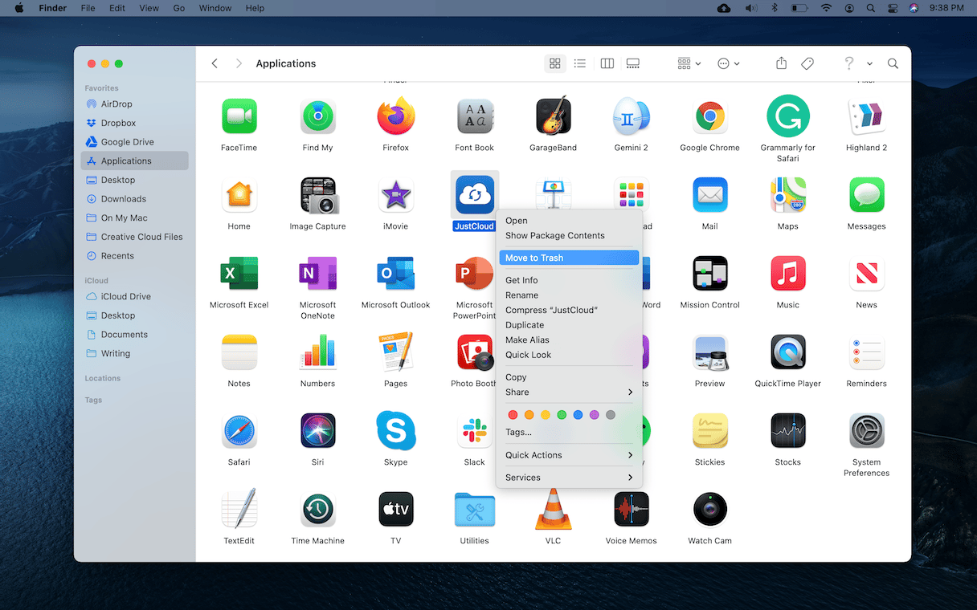
Task: Open Finder search magnifier
Action: point(893,63)
